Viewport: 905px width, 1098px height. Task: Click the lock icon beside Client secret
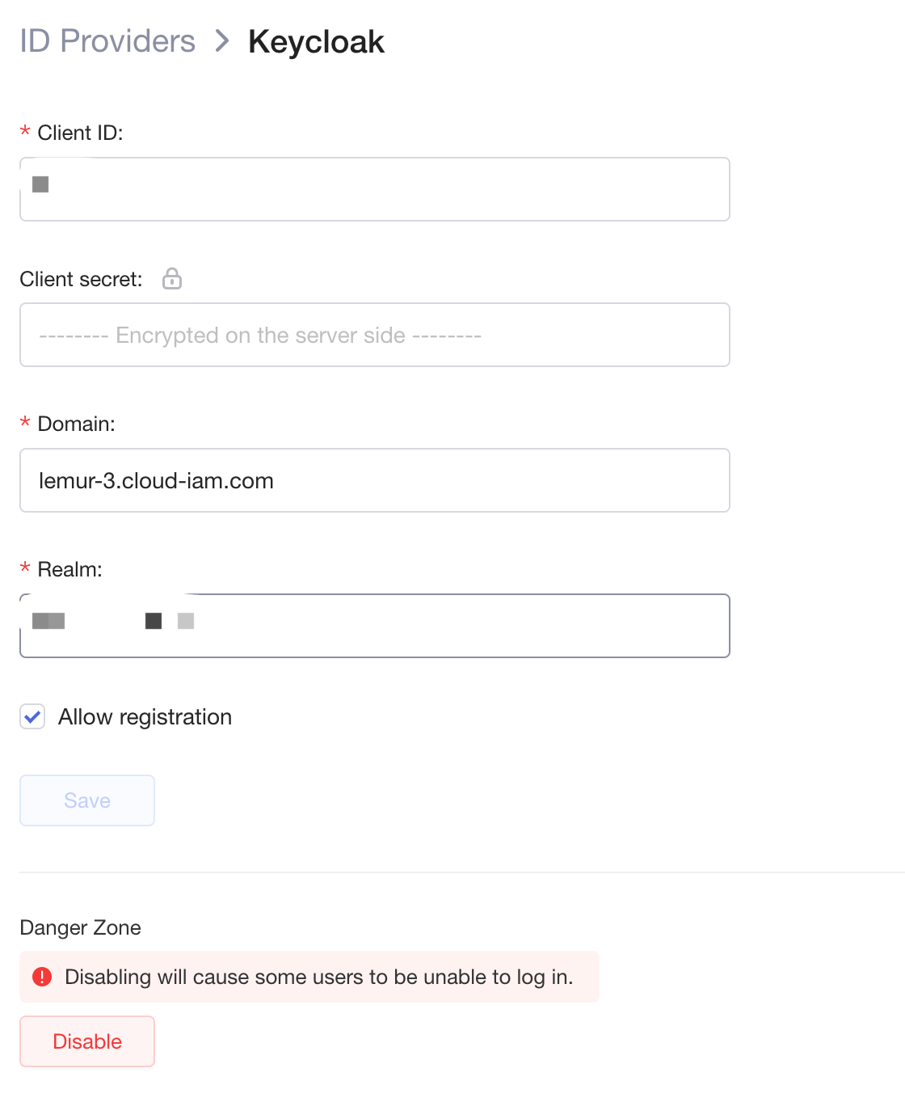point(171,279)
